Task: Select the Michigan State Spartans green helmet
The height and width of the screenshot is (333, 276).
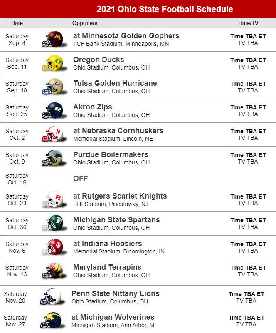Action: [x=54, y=224]
